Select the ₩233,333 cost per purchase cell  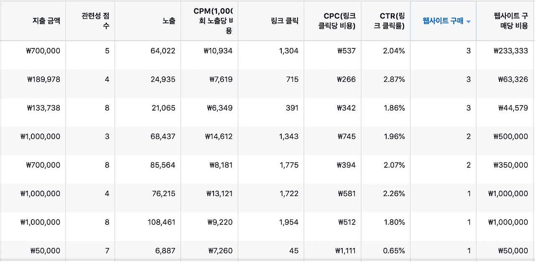(x=511, y=51)
